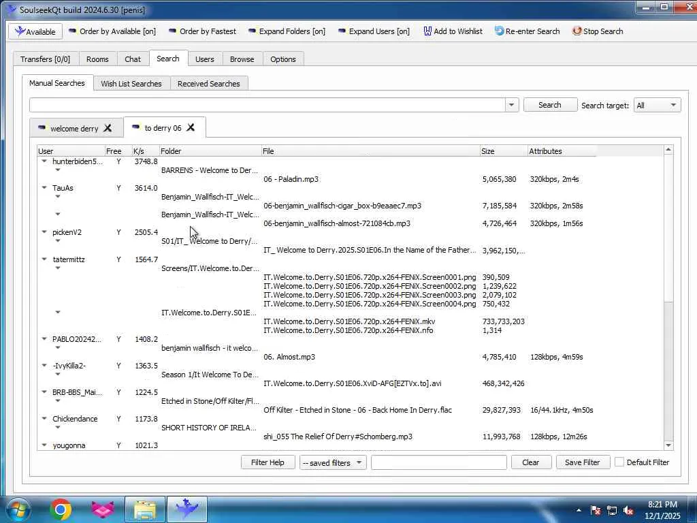Select 06-benjamin_wallfisch-almost mp3 file

pyautogui.click(x=336, y=223)
